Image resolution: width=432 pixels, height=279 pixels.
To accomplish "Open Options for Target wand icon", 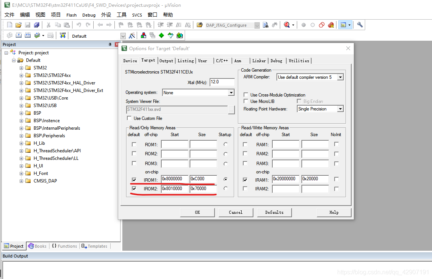I will coord(132,35).
